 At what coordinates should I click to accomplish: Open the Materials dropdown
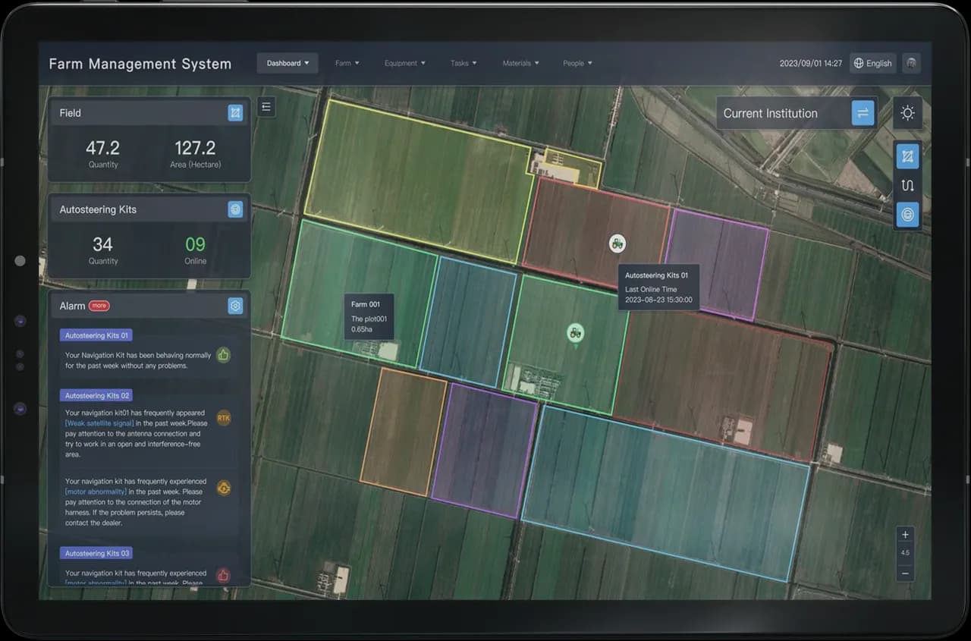click(x=521, y=63)
